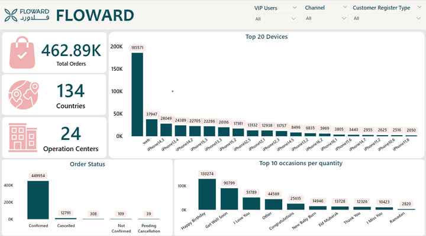The height and width of the screenshot is (236, 426).
Task: Click the 185571 data label
Action: pos(137,48)
